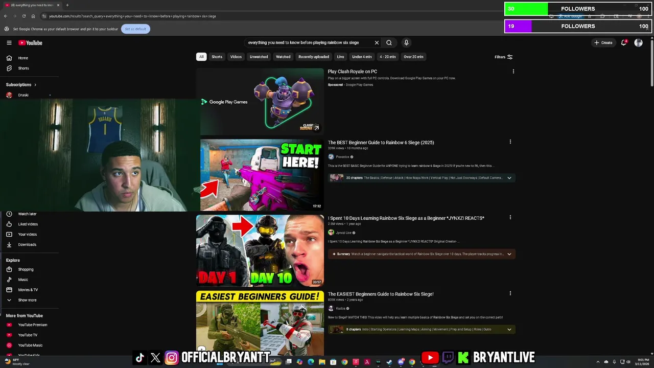
Task: Open more options for EASIEST Beginners Guide video
Action: point(510,293)
